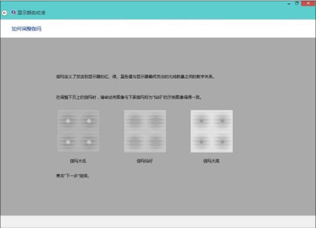
Task: Click the heading '如何调整伽玛'
Action: click(x=26, y=29)
